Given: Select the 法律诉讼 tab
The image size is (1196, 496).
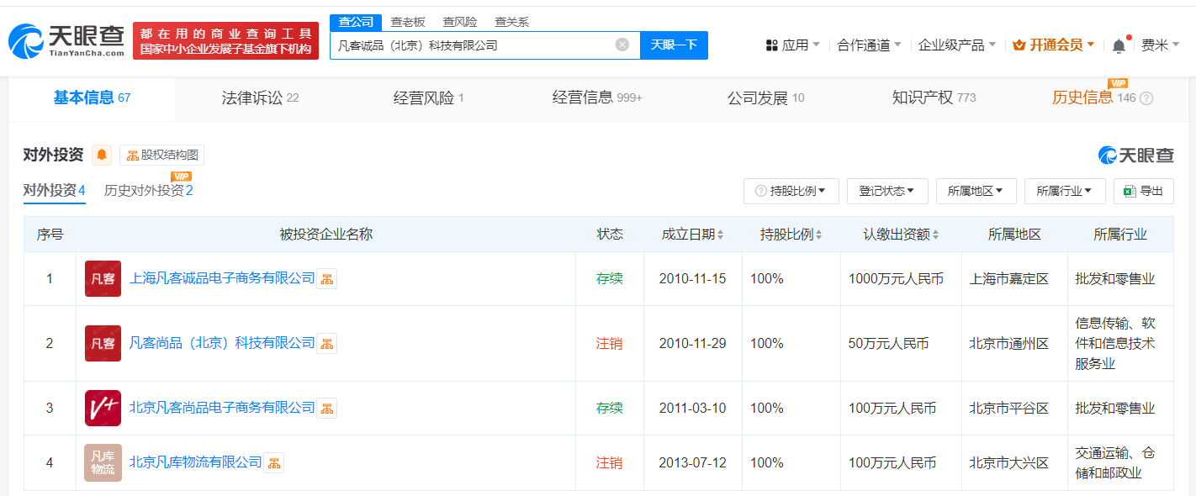Looking at the screenshot, I should pos(260,98).
